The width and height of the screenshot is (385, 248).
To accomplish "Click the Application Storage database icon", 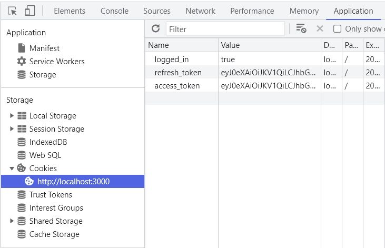I will [22, 74].
